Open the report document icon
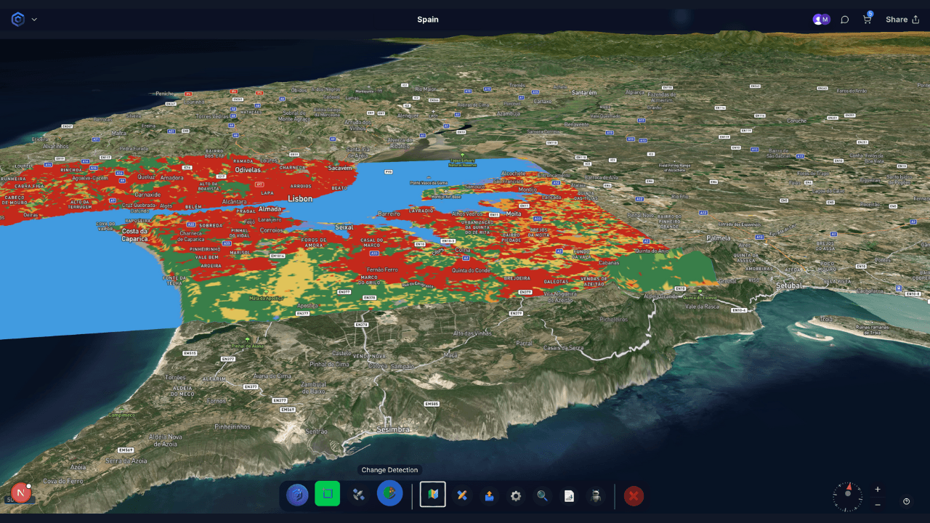This screenshot has width=930, height=523. 569,495
